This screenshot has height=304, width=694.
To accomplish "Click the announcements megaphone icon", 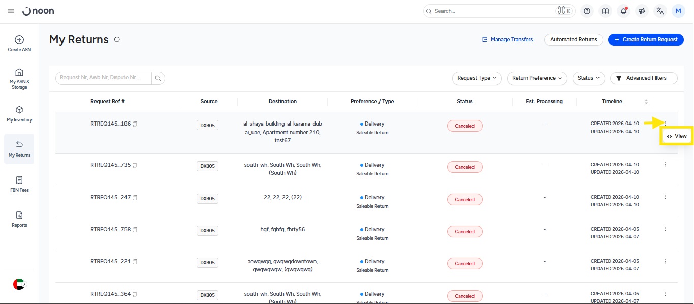I will pos(642,11).
